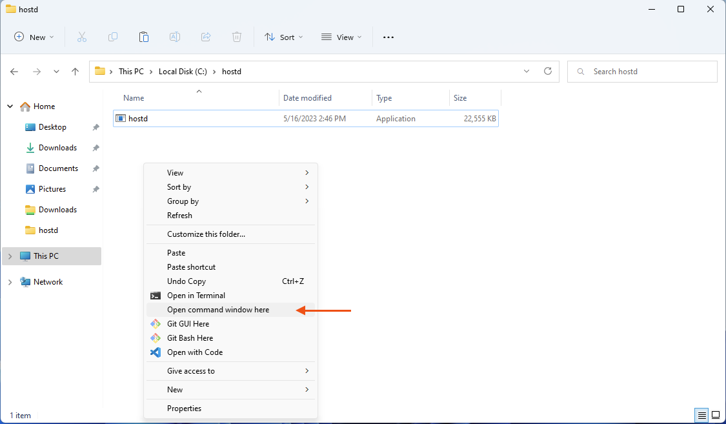Expand the Network tree node
Image resolution: width=726 pixels, height=424 pixels.
[x=10, y=282]
